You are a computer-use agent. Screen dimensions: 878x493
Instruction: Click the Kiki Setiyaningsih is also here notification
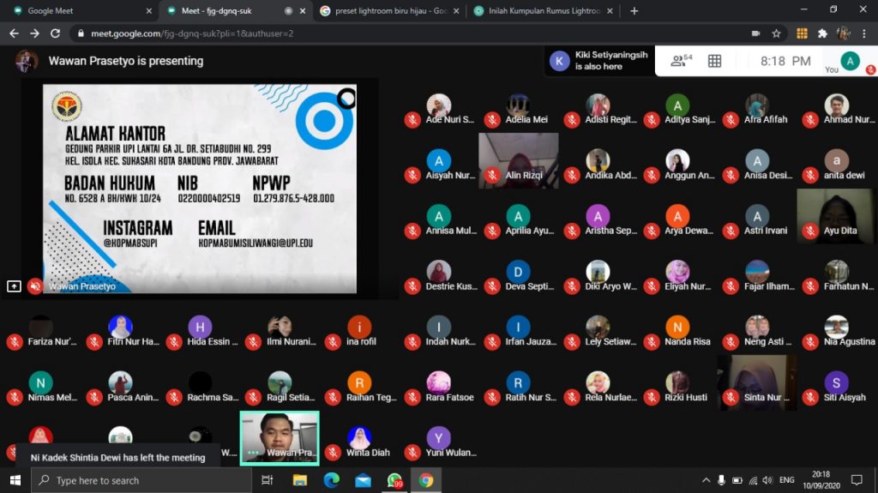click(x=598, y=61)
